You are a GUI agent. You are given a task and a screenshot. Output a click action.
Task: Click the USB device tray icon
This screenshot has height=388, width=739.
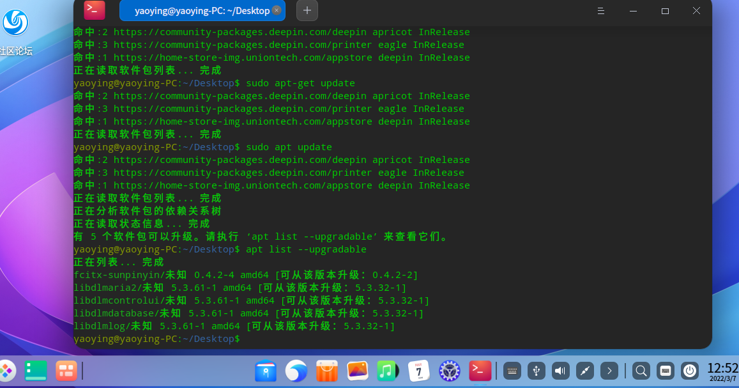(537, 371)
